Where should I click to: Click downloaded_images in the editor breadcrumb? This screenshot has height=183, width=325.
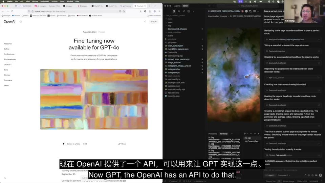pyautogui.click(x=217, y=16)
